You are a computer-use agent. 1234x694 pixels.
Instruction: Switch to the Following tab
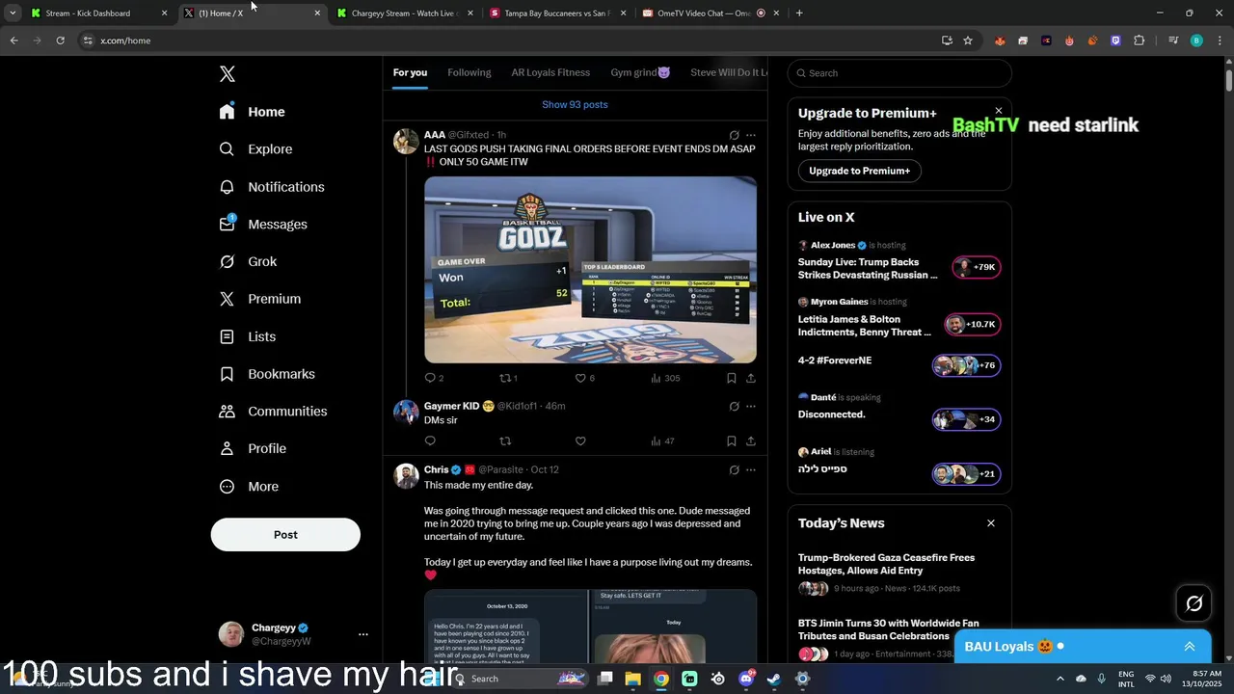pos(469,72)
